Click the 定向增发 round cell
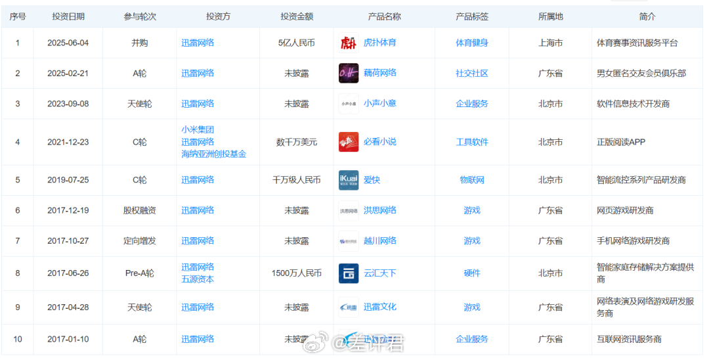709x360 pixels. 140,241
